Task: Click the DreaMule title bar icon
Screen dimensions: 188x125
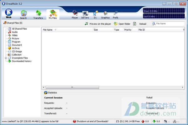Action: 3,3
